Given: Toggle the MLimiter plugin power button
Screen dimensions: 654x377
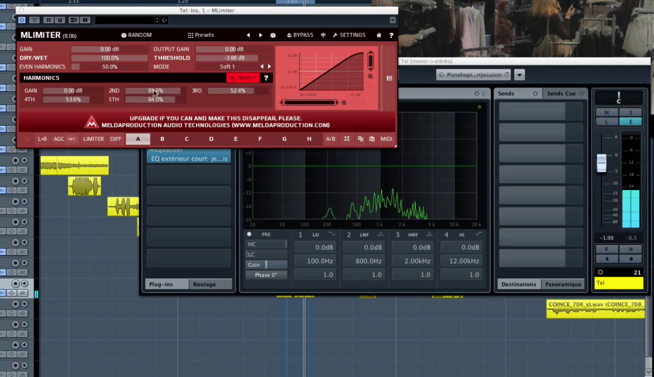Looking at the screenshot, I should click(22, 20).
